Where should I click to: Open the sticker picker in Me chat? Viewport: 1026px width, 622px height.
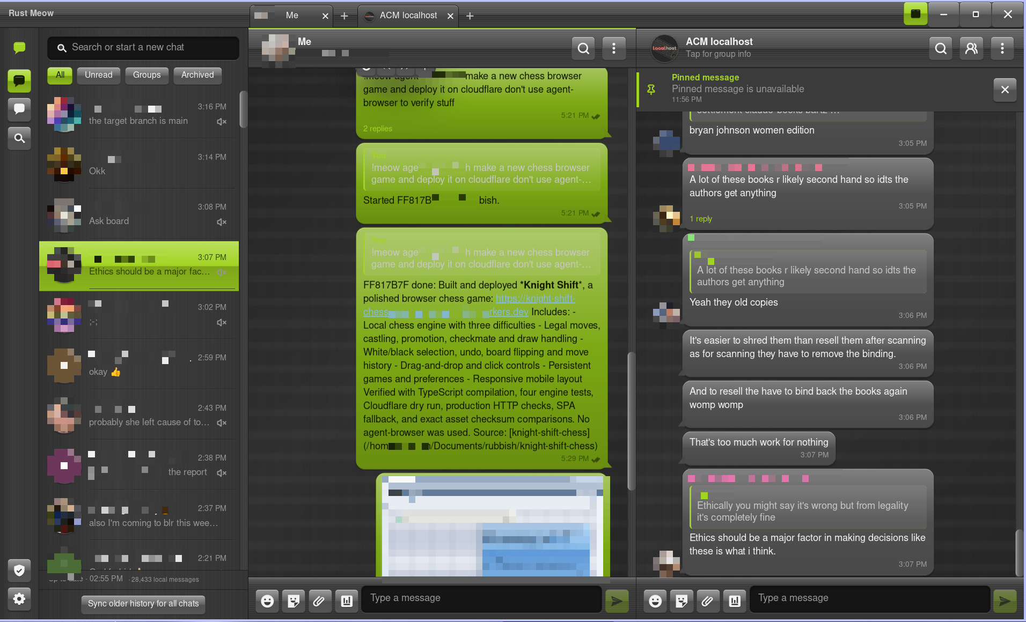(x=294, y=601)
